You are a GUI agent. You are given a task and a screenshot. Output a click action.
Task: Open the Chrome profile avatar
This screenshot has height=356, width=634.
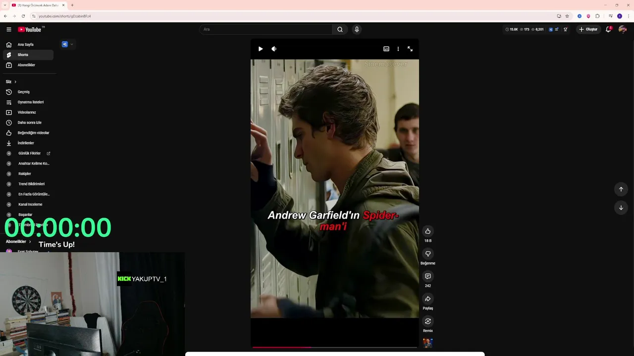click(x=620, y=16)
